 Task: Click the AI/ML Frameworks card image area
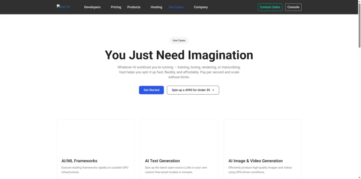tap(95, 137)
